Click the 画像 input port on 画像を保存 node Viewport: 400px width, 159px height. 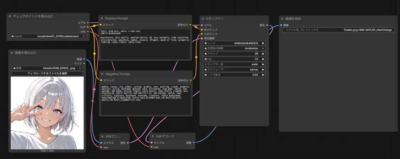click(281, 25)
